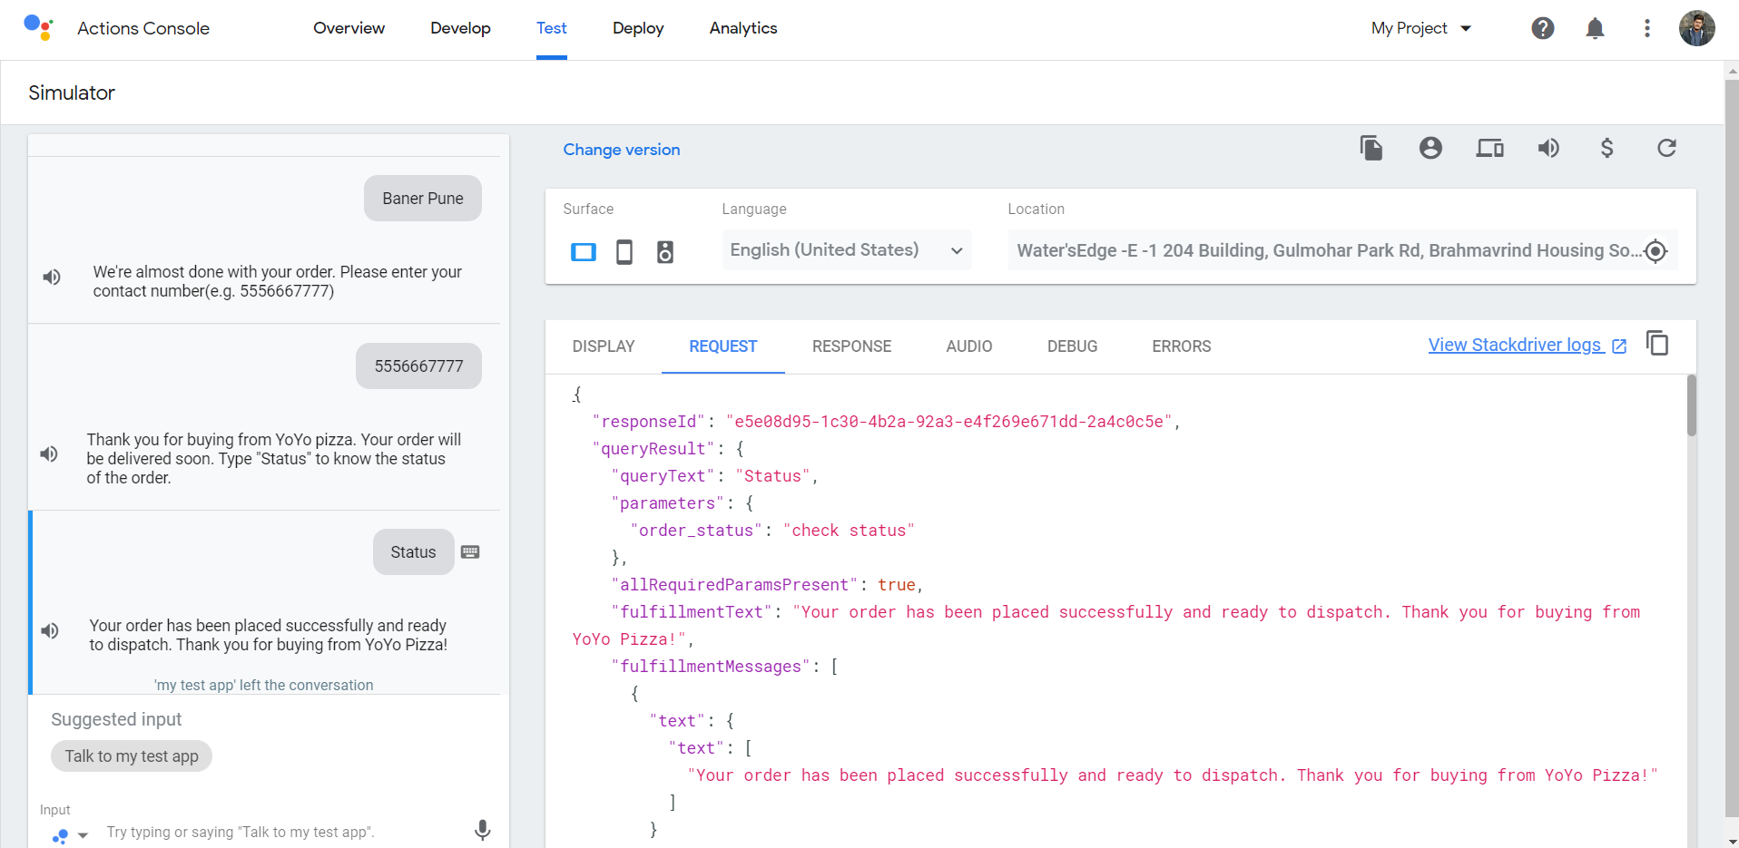View Stackdriver logs
The width and height of the screenshot is (1739, 848).
pos(1518,345)
